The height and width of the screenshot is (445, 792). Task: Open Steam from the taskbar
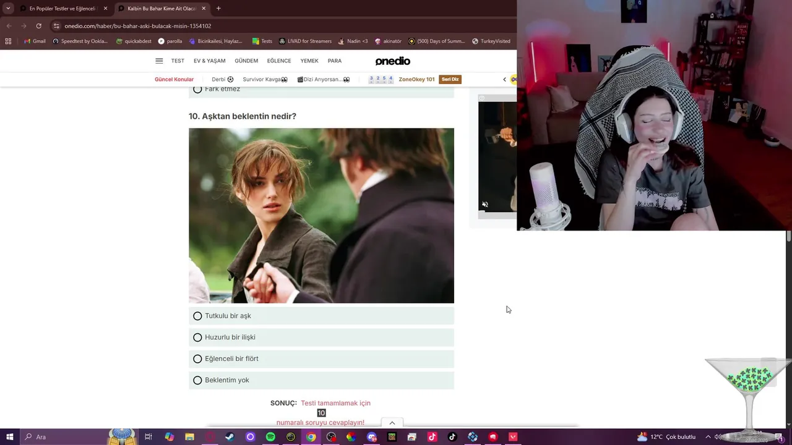pos(230,437)
